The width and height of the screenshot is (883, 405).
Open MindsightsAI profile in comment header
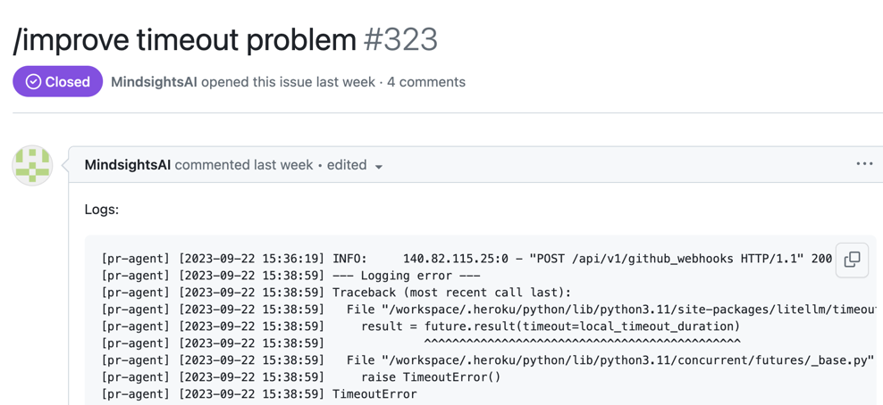tap(127, 165)
